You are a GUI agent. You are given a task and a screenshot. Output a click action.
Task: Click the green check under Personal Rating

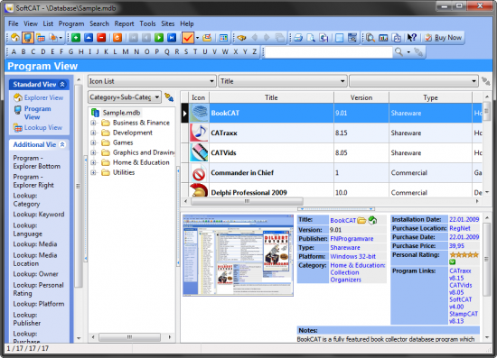(x=453, y=262)
